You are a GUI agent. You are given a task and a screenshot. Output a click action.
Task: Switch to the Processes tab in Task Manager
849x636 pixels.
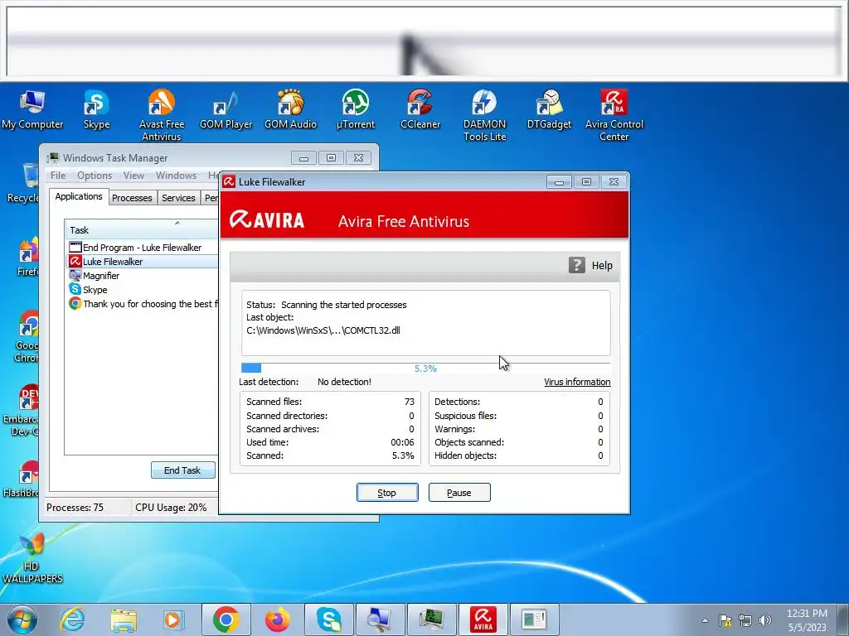132,198
